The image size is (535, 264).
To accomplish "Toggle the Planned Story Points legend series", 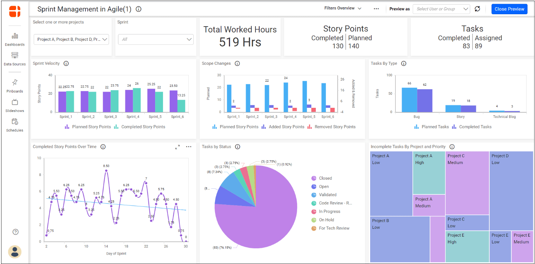I will click(x=87, y=127).
